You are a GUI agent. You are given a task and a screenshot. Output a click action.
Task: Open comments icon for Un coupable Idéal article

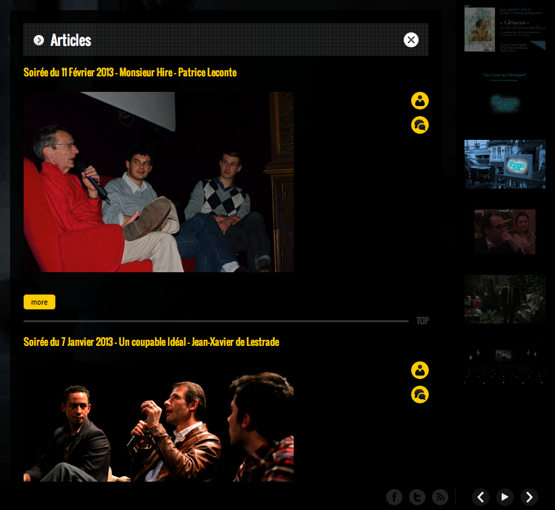[420, 394]
